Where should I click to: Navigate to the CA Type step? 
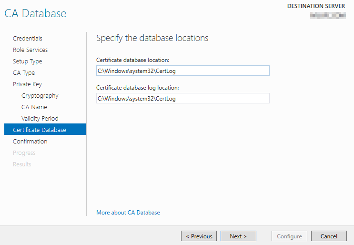(x=24, y=73)
